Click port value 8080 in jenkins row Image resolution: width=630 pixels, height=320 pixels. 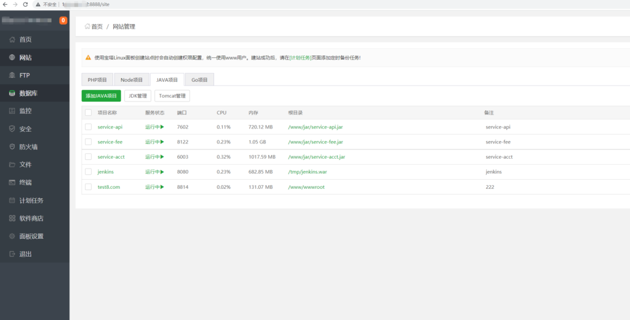183,172
